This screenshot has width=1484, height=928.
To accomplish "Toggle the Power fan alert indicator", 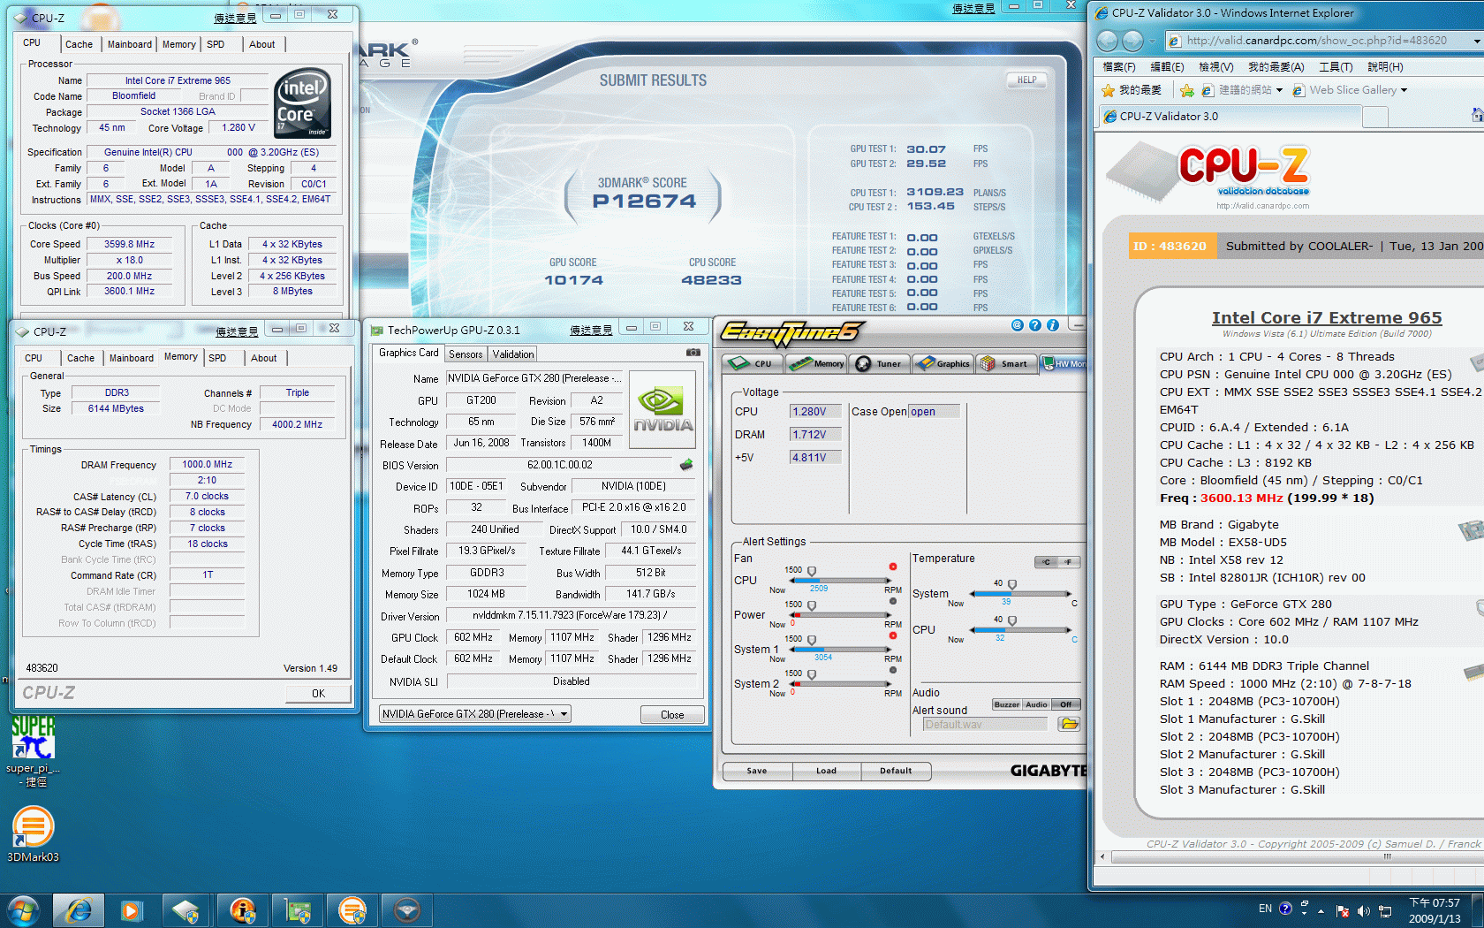I will (x=892, y=601).
